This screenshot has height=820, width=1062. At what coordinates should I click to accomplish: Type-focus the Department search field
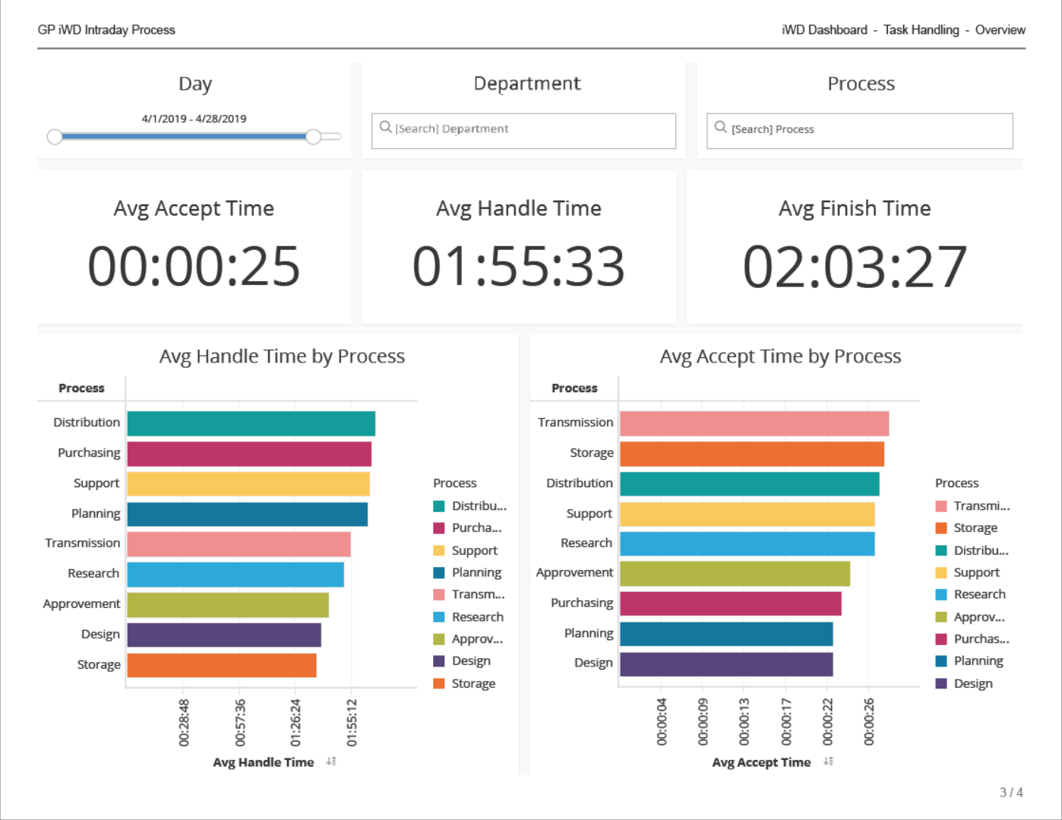click(x=532, y=130)
